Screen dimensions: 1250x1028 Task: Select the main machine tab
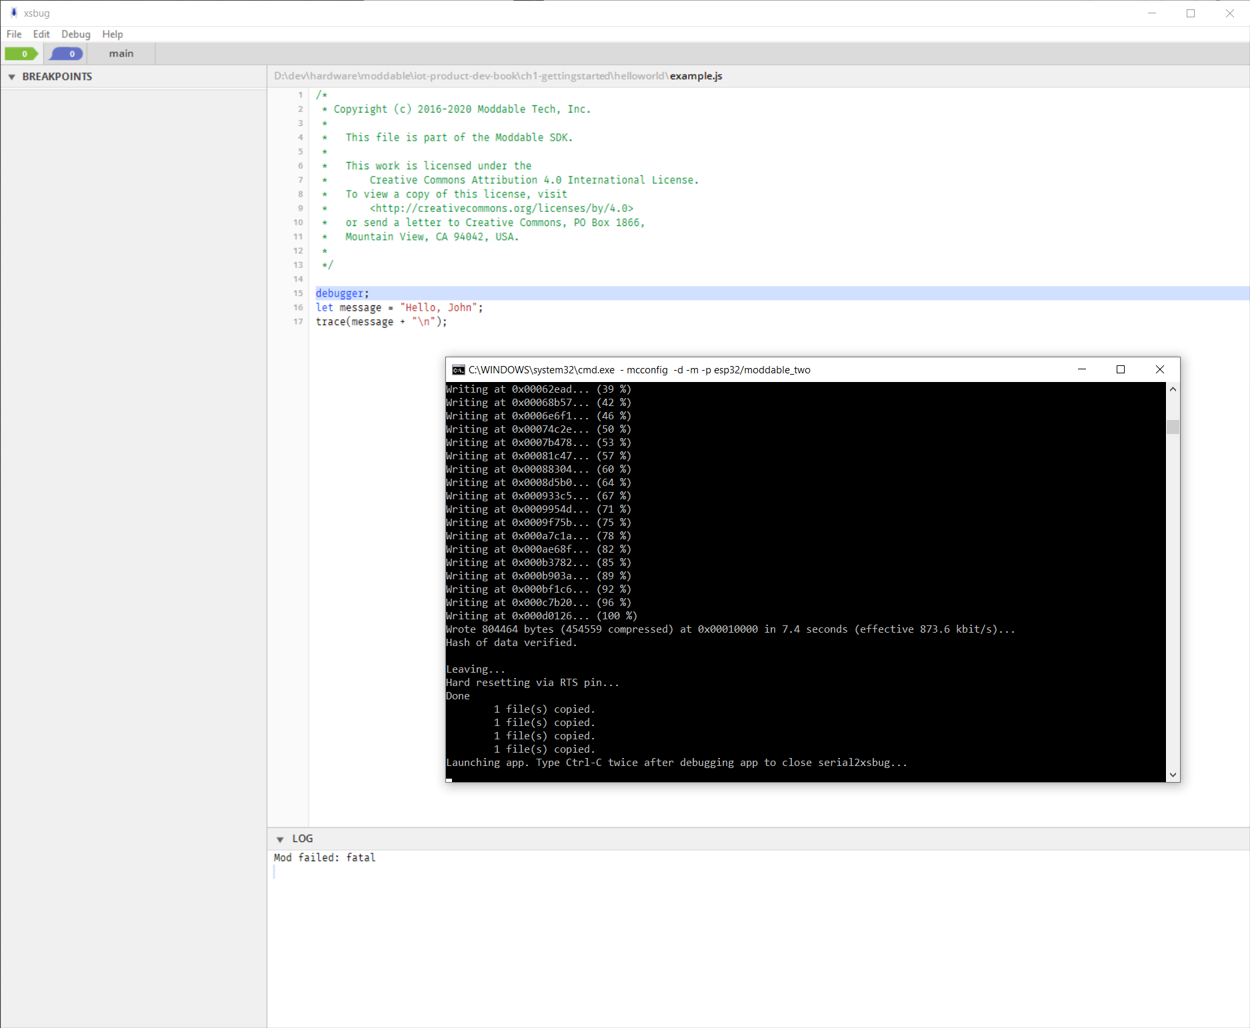(121, 53)
